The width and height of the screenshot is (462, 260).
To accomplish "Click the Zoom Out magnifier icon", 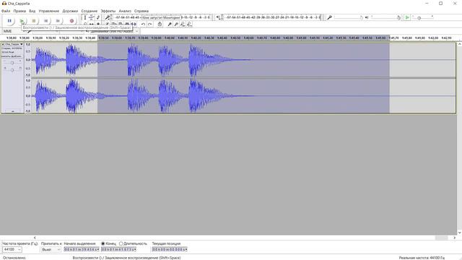I will (x=176, y=24).
